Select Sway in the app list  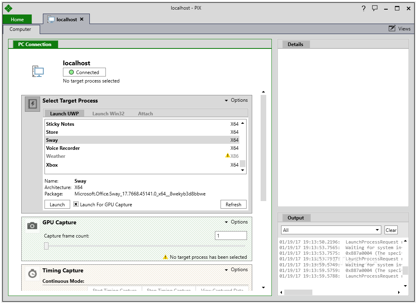[x=142, y=140]
